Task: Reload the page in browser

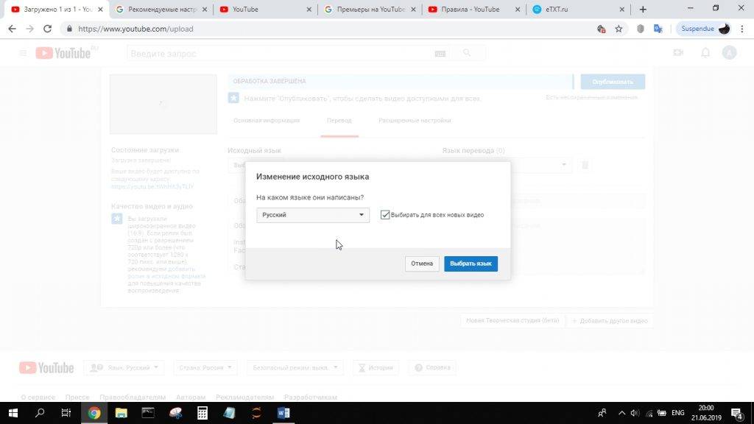Action: [x=48, y=29]
